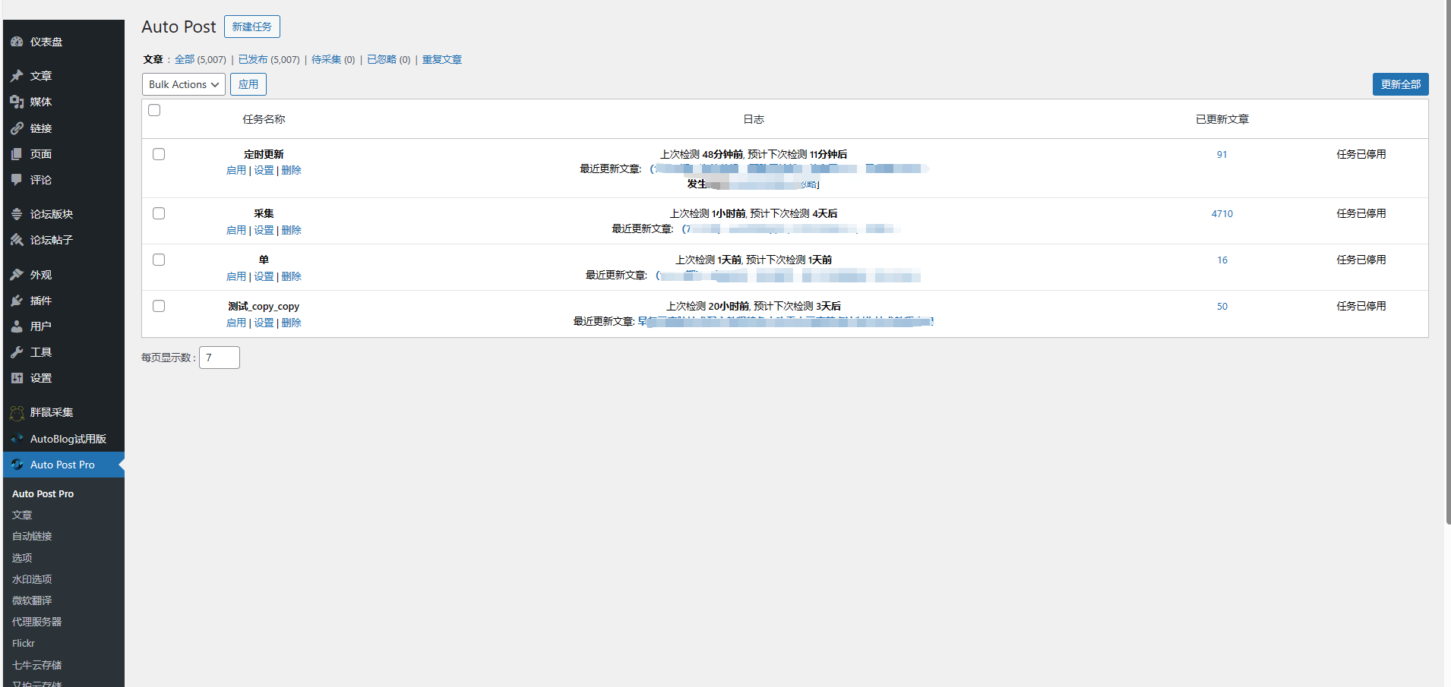Image resolution: width=1451 pixels, height=687 pixels.
Task: Enable the 采集 task via 启用 link
Action: click(x=236, y=229)
